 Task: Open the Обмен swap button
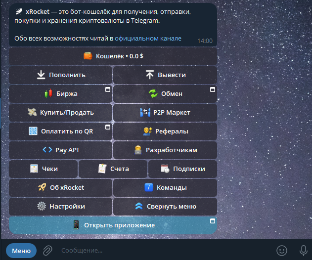[x=165, y=94]
